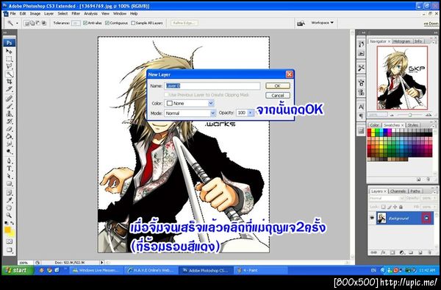Select the Magic Wand tool in the toolbox

pos(9,74)
